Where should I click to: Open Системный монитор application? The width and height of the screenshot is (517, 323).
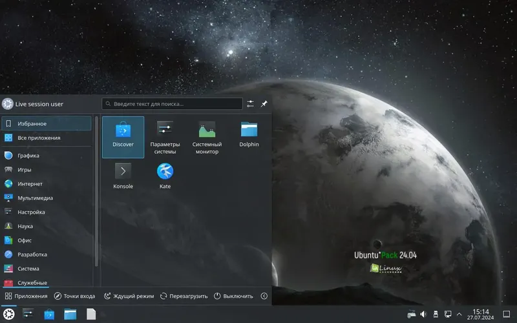point(207,137)
